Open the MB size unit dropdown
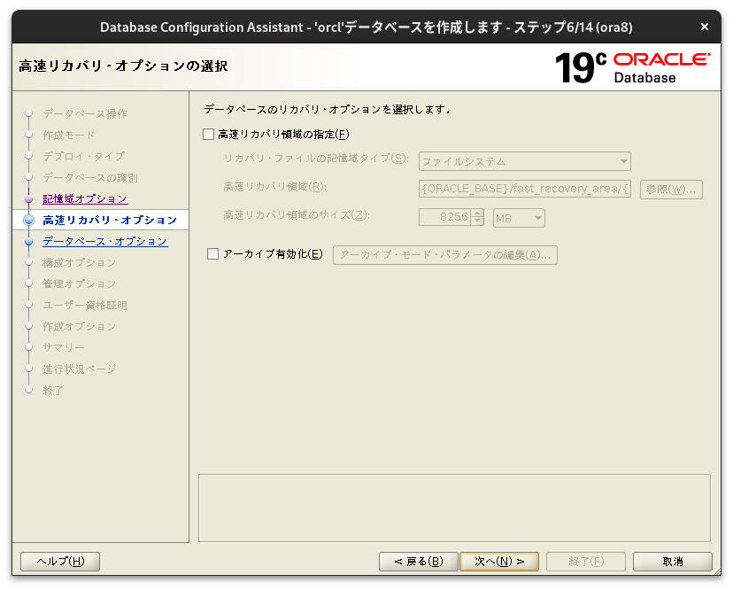The image size is (733, 590). [535, 217]
